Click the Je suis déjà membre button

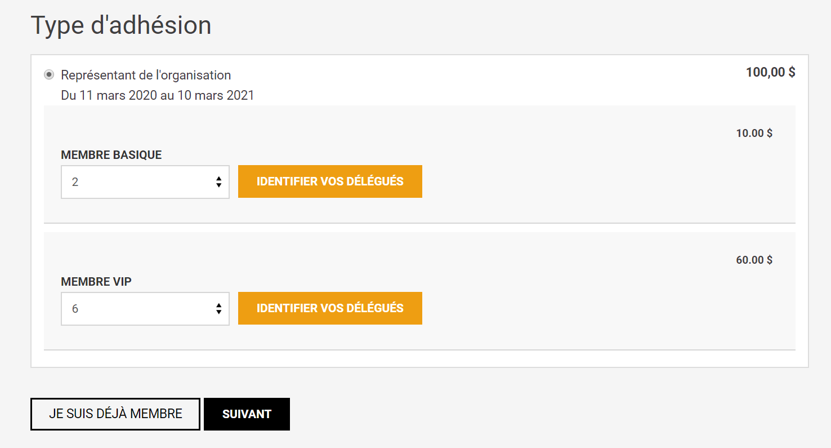point(115,414)
